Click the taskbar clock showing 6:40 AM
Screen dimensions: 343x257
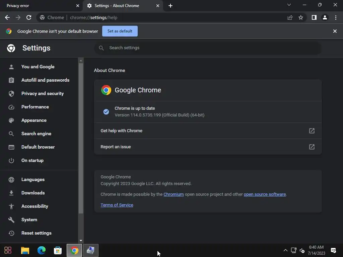(316, 250)
